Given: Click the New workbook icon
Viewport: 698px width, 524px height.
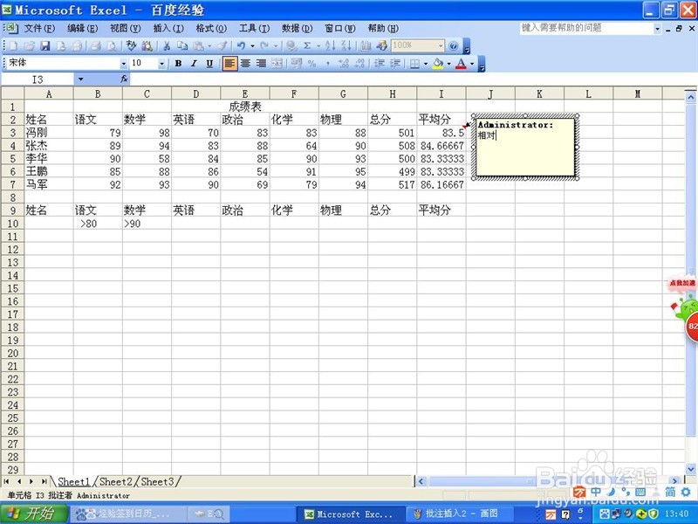Looking at the screenshot, I should [13, 45].
